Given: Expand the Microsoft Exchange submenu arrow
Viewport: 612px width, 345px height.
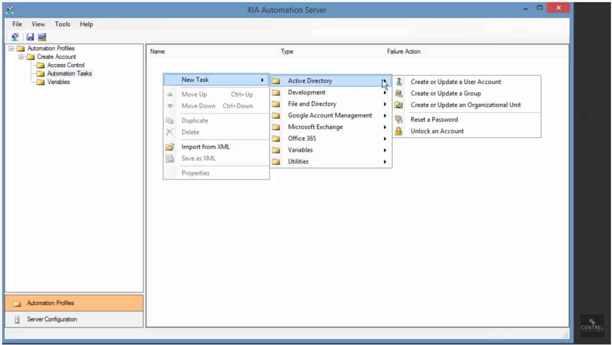Looking at the screenshot, I should pos(385,127).
